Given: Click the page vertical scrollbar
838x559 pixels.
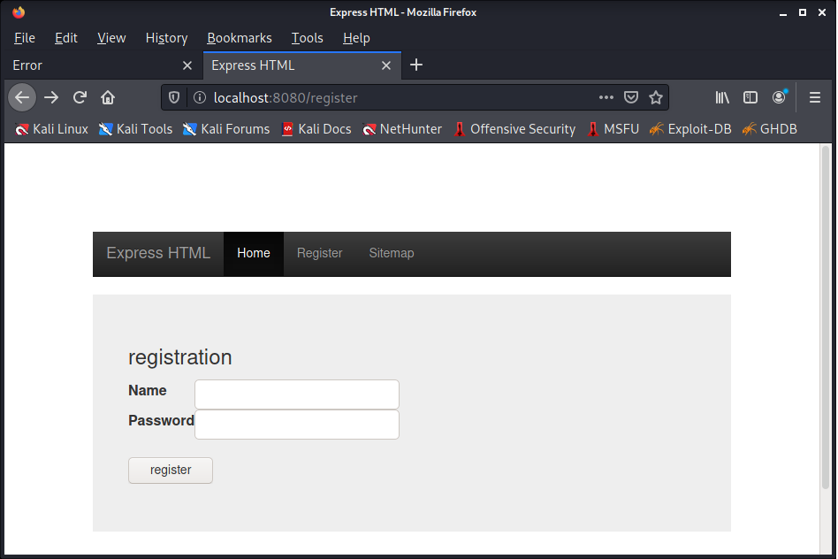Looking at the screenshot, I should pyautogui.click(x=826, y=317).
